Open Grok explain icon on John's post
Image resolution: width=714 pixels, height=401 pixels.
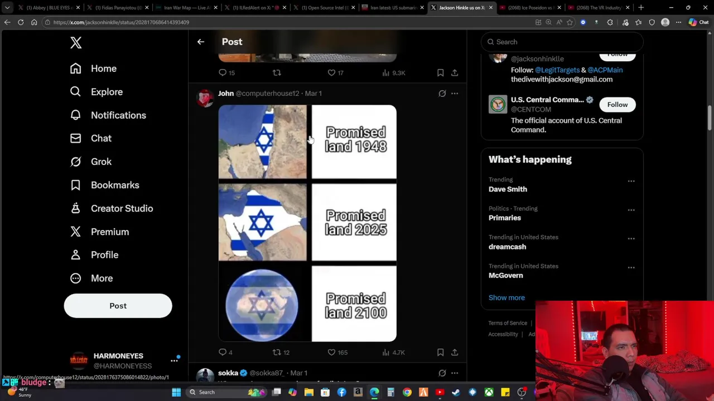[442, 94]
